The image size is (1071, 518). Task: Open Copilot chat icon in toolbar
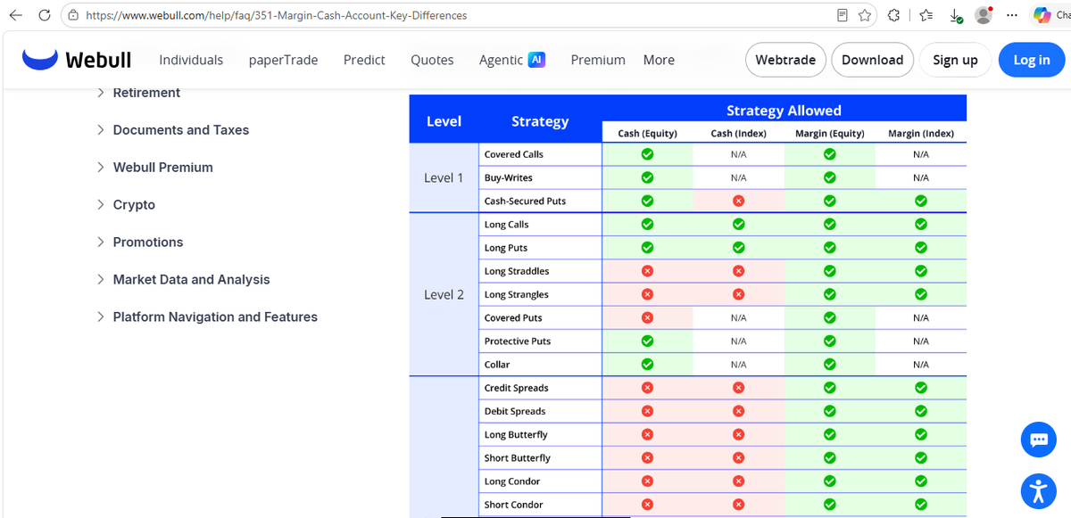(1042, 15)
